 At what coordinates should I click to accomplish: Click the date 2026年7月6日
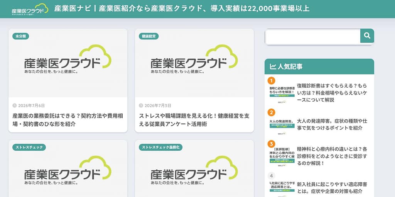click(32, 105)
